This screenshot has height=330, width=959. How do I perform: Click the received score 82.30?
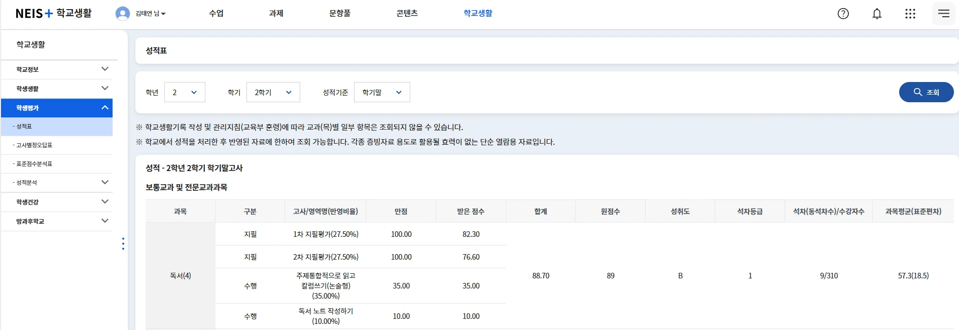tap(471, 234)
